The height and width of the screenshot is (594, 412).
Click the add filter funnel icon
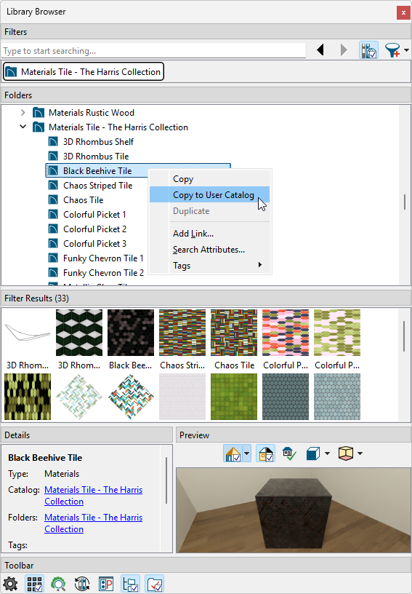click(392, 50)
